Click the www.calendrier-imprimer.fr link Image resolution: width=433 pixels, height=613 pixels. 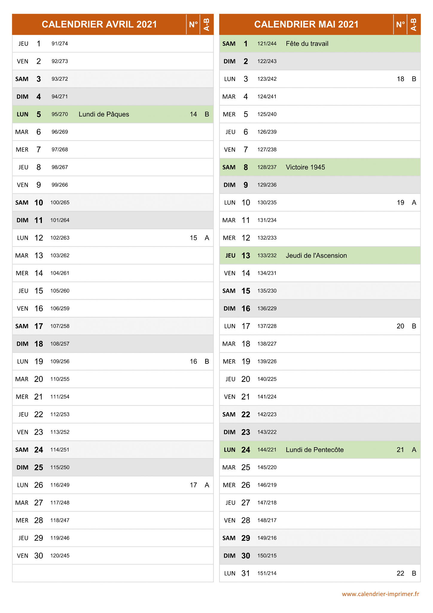380,594
